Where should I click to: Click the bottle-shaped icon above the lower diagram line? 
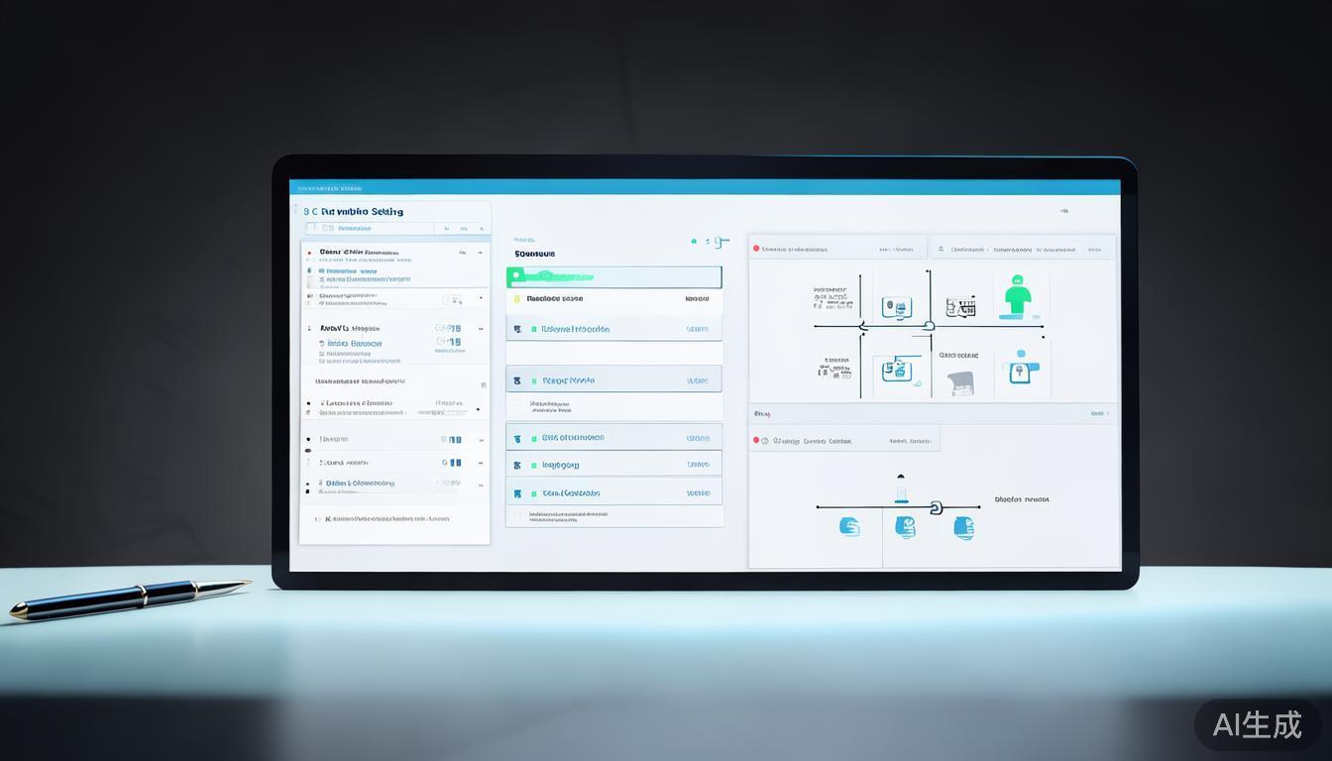point(901,489)
